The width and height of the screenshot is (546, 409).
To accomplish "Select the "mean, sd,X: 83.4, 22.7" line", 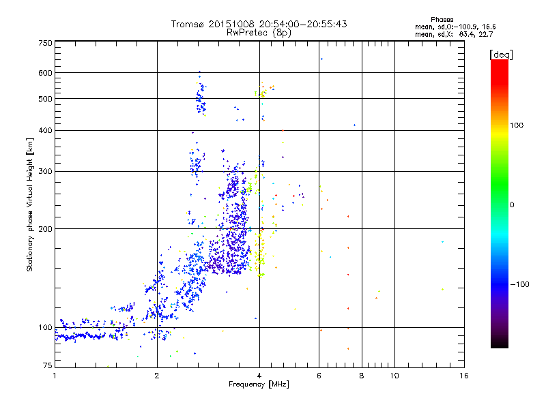I will tap(454, 34).
